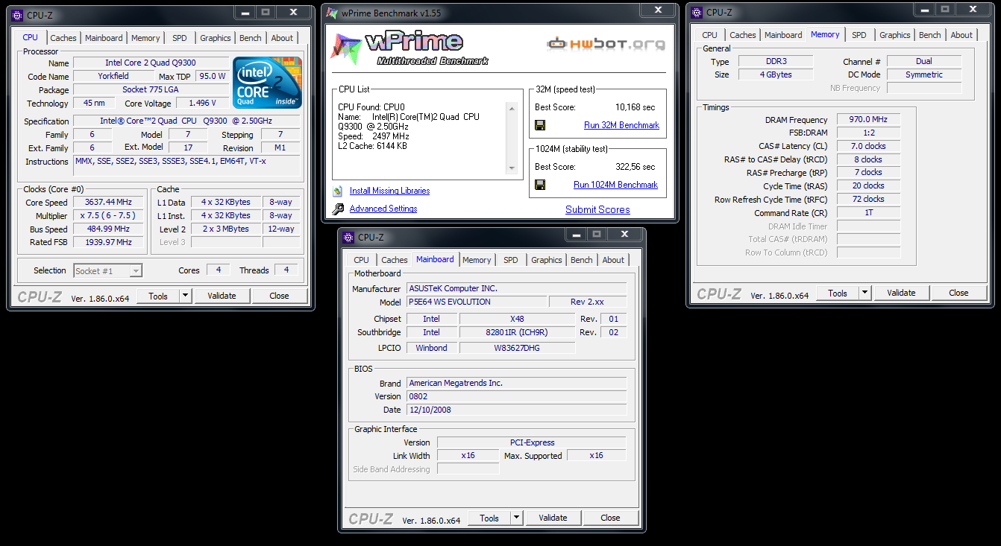1001x546 pixels.
Task: Click Validate button in CPU window
Action: (222, 296)
